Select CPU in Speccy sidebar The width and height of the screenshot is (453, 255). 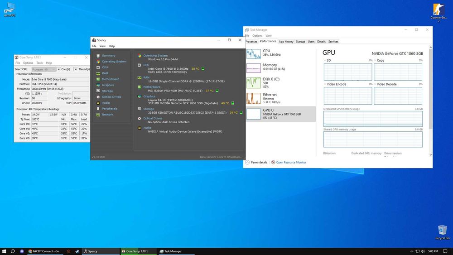tap(105, 67)
